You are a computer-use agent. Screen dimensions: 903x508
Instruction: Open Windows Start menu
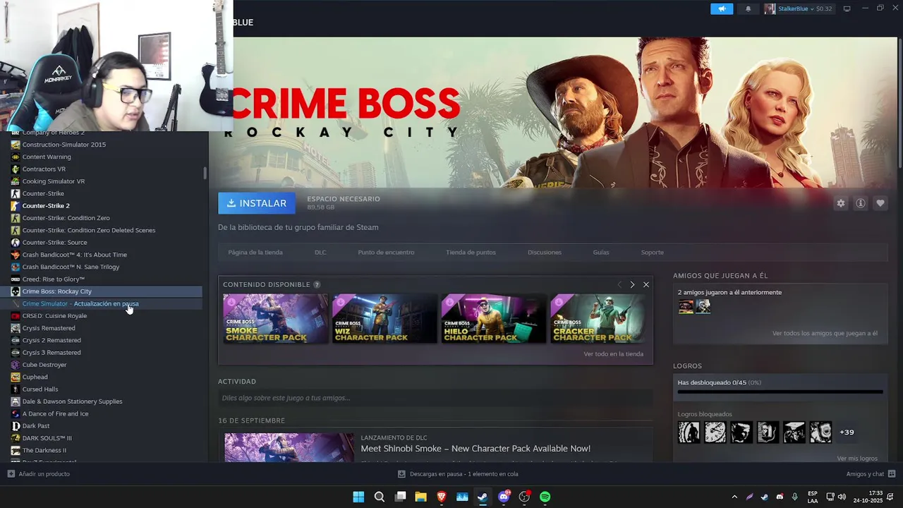point(358,497)
